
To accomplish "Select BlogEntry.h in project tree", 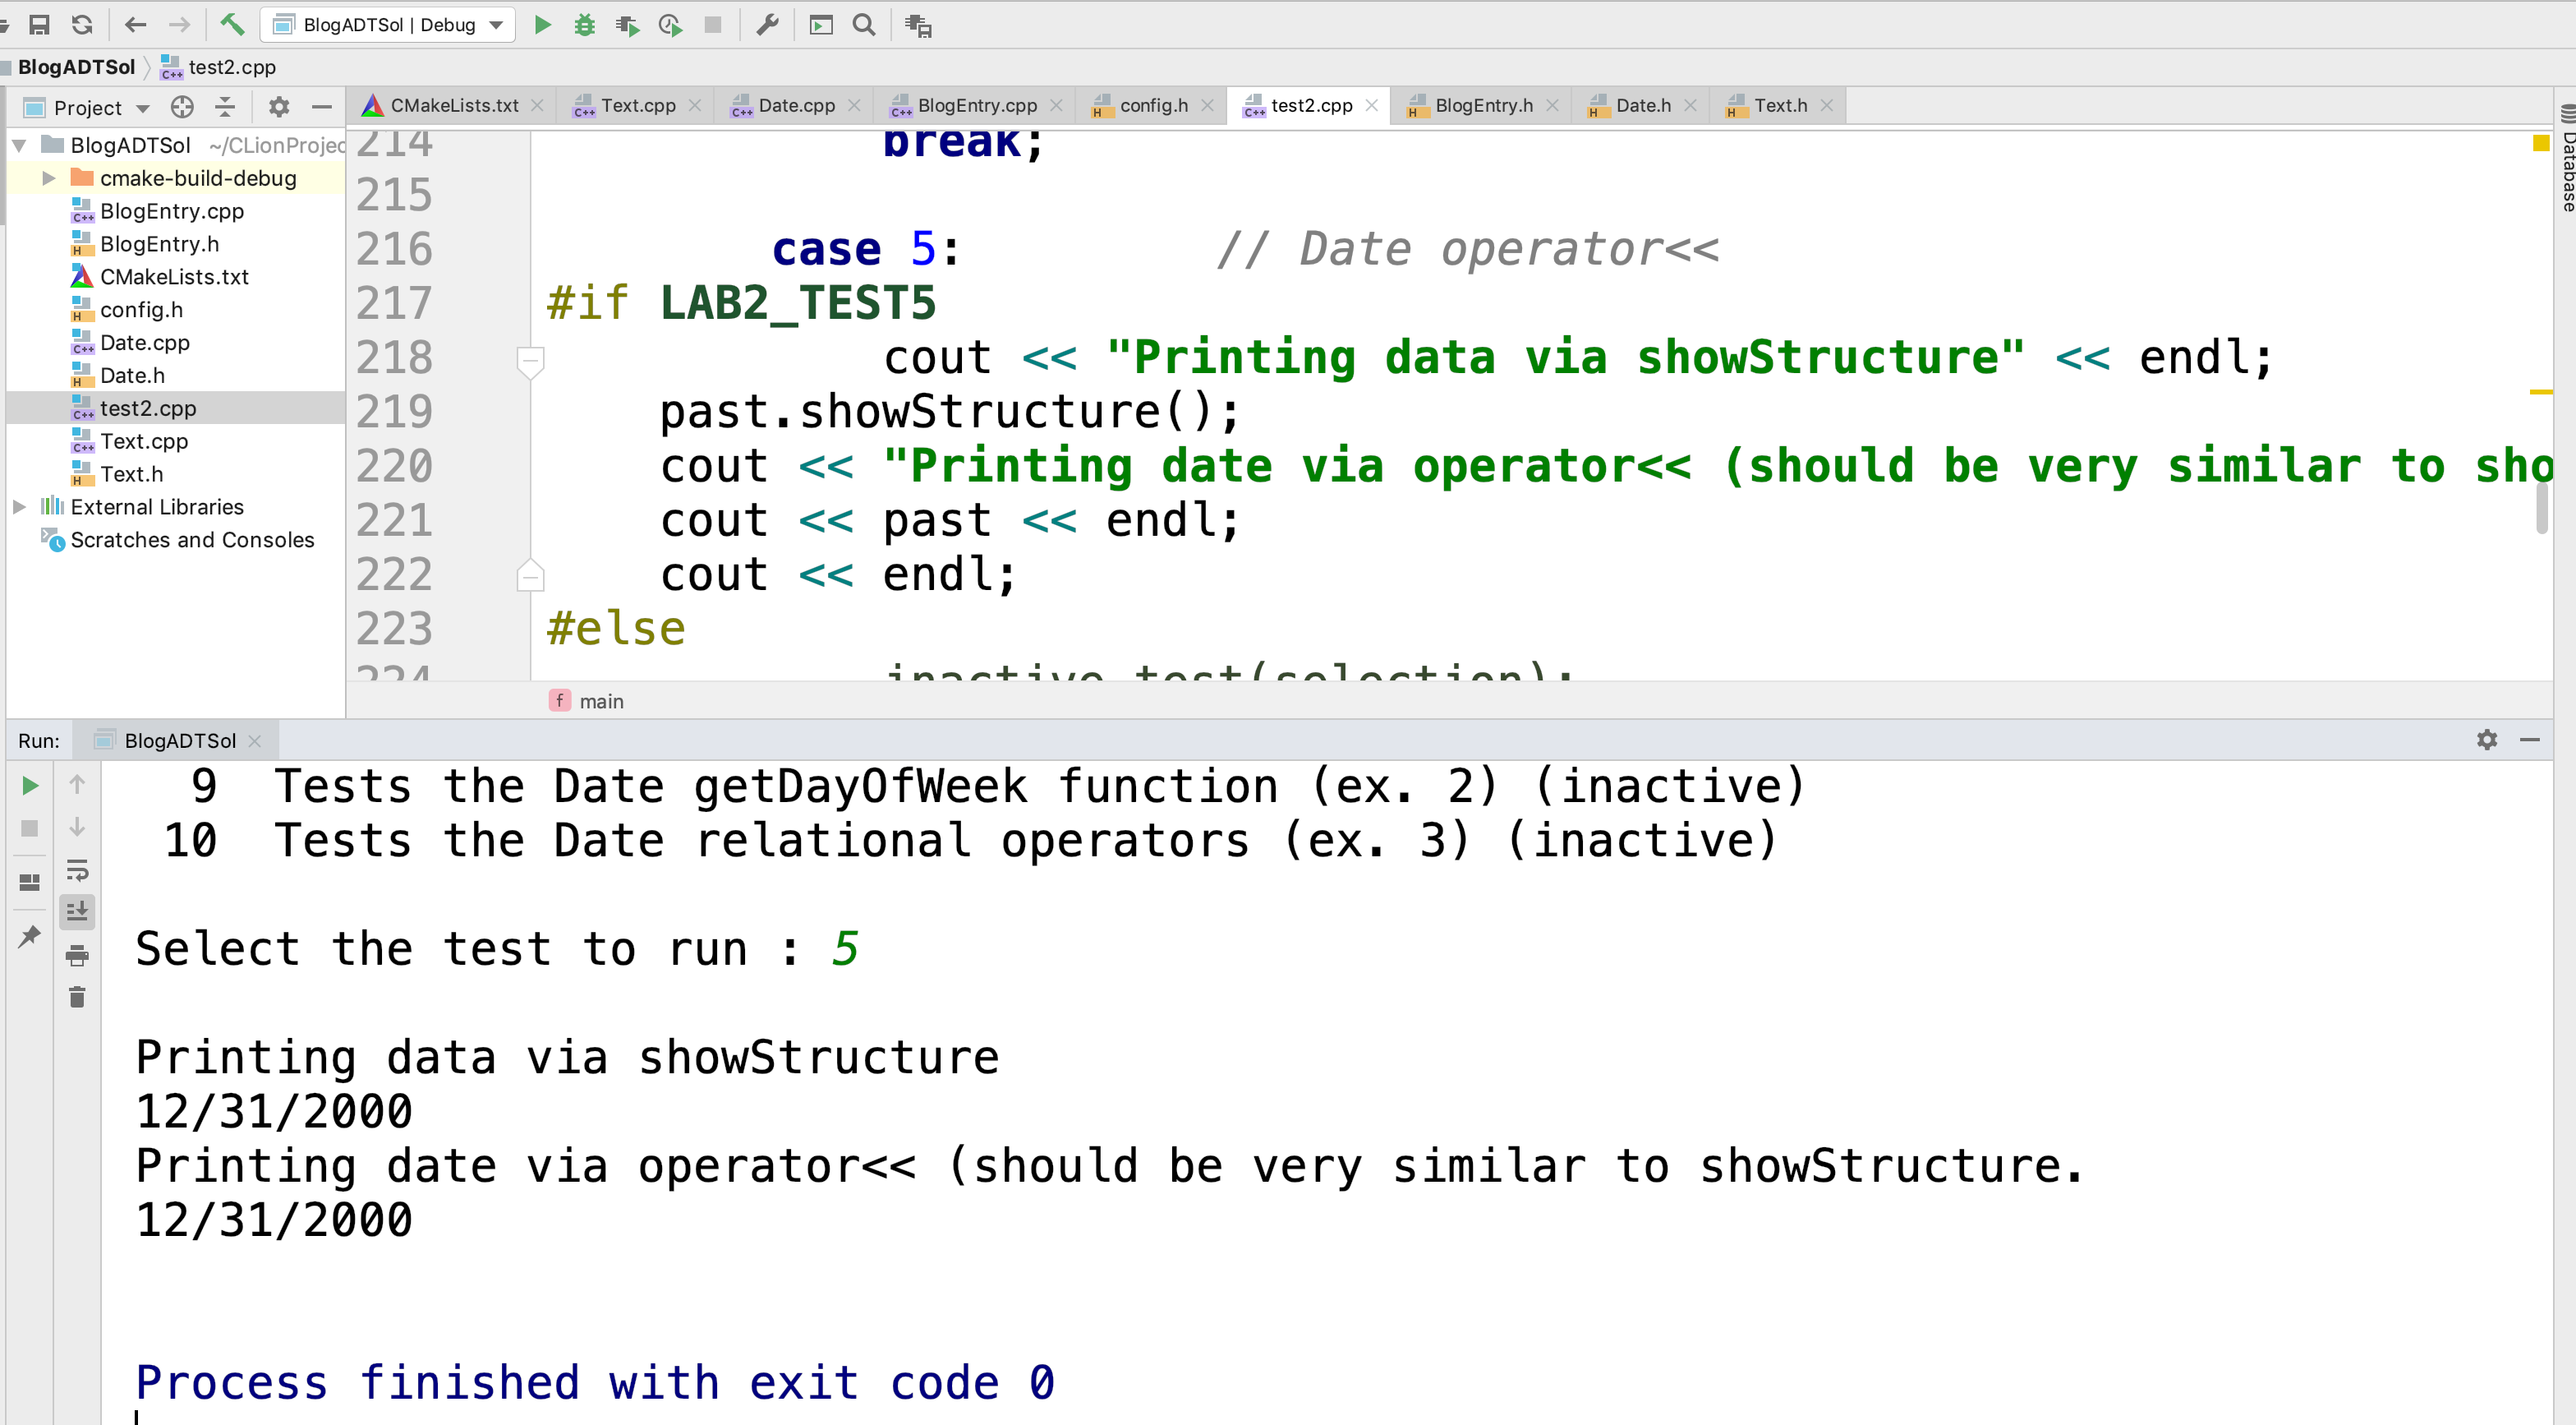I will tap(159, 244).
